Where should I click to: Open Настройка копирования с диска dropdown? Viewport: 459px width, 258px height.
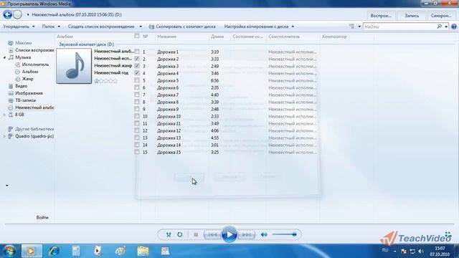(x=259, y=27)
